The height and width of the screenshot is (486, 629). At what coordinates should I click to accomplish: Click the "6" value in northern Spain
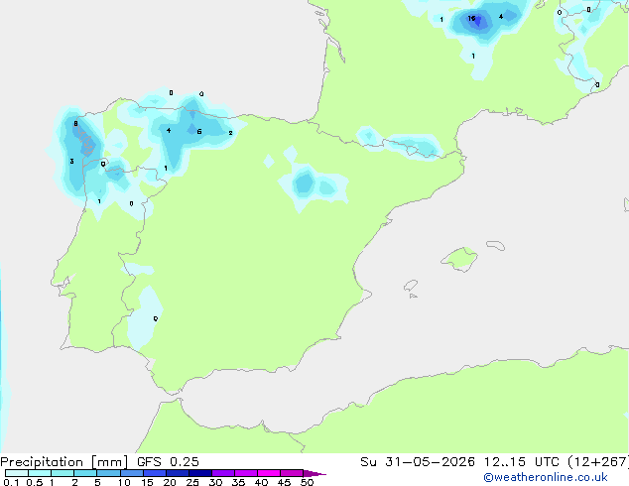click(199, 132)
